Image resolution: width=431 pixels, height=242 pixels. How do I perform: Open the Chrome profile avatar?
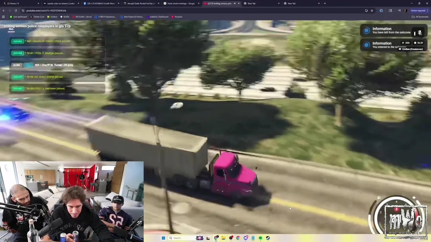click(x=405, y=10)
